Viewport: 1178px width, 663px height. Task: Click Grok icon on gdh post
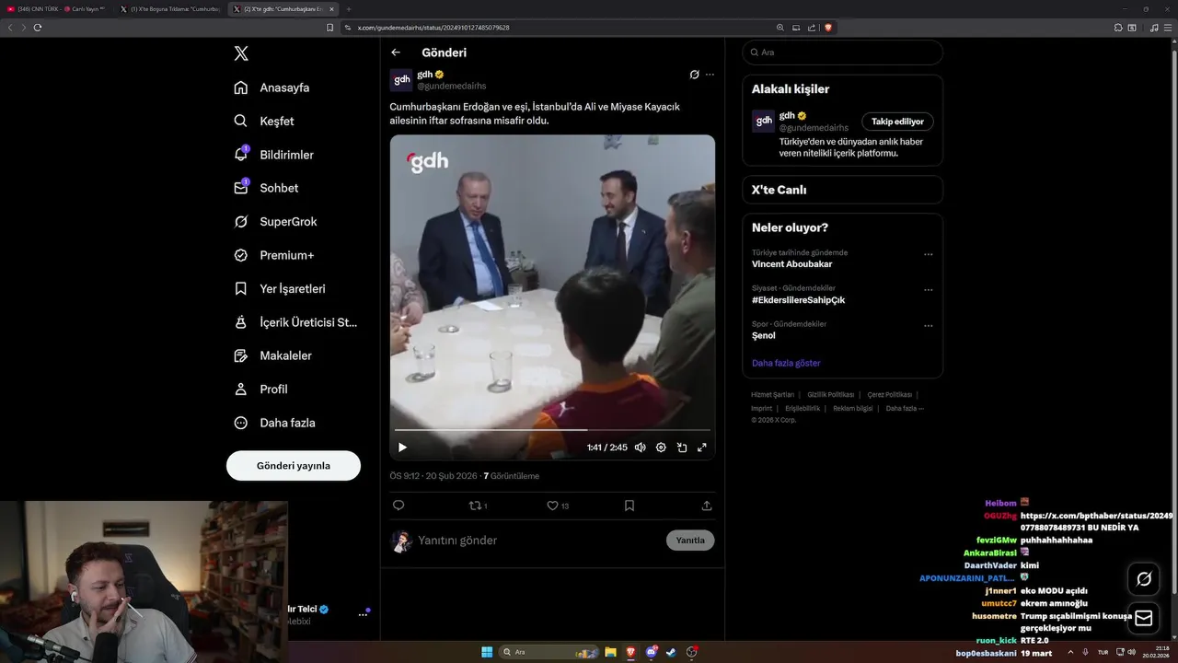[x=695, y=75]
